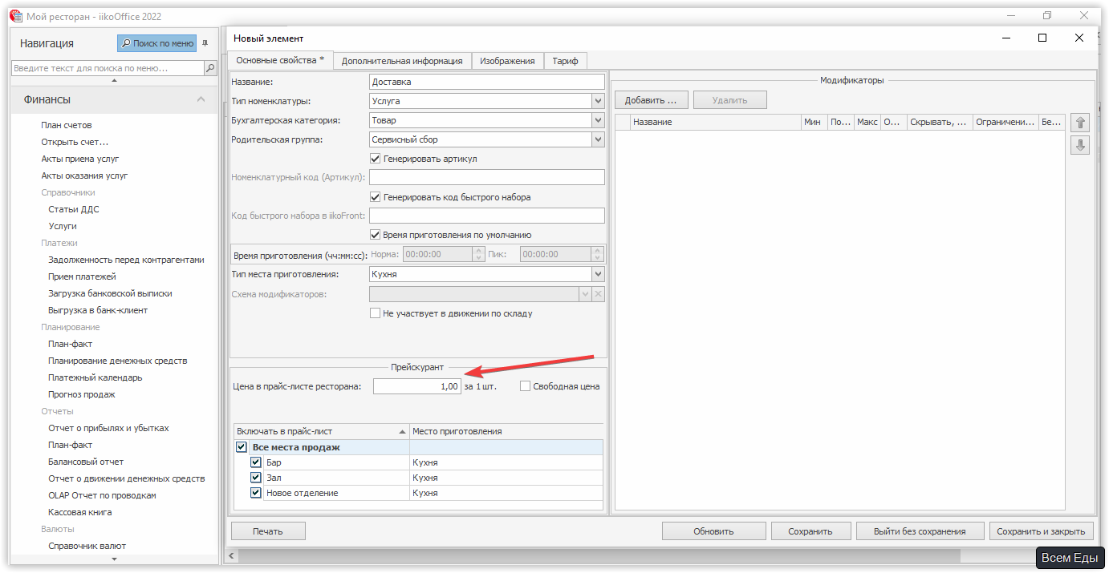Viewport: 1109px width, 573px height.
Task: Open Загрузка банковской выписки
Action: pos(110,293)
